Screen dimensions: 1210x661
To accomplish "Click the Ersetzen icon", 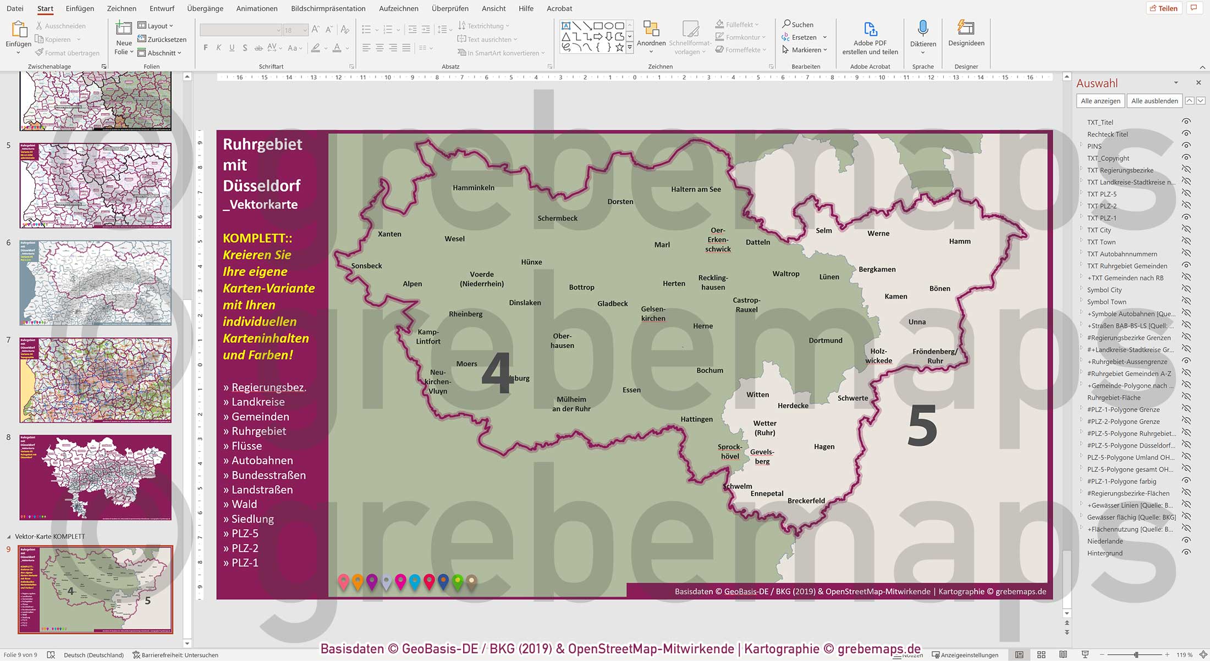I will 786,37.
